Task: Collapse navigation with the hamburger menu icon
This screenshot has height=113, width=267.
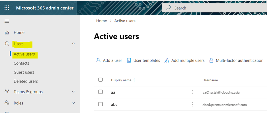Action: [x=7, y=21]
